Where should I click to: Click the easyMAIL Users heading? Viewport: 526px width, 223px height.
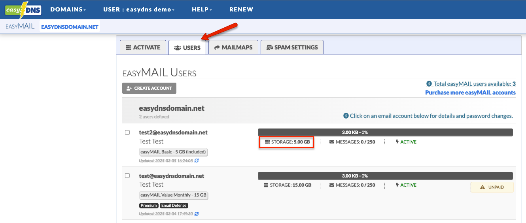(159, 73)
